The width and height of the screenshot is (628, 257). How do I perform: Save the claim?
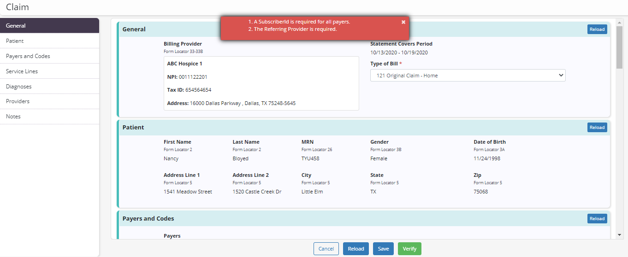click(383, 249)
